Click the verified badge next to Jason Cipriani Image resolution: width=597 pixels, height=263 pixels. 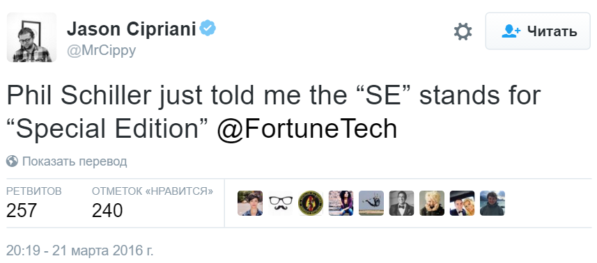click(x=208, y=29)
